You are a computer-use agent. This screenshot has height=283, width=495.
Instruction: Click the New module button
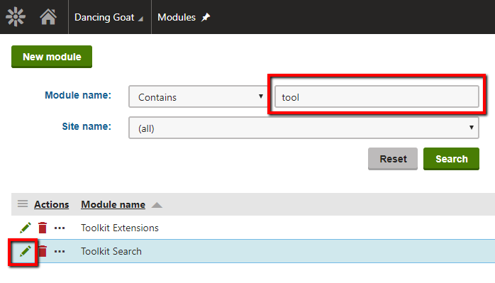[x=52, y=57]
